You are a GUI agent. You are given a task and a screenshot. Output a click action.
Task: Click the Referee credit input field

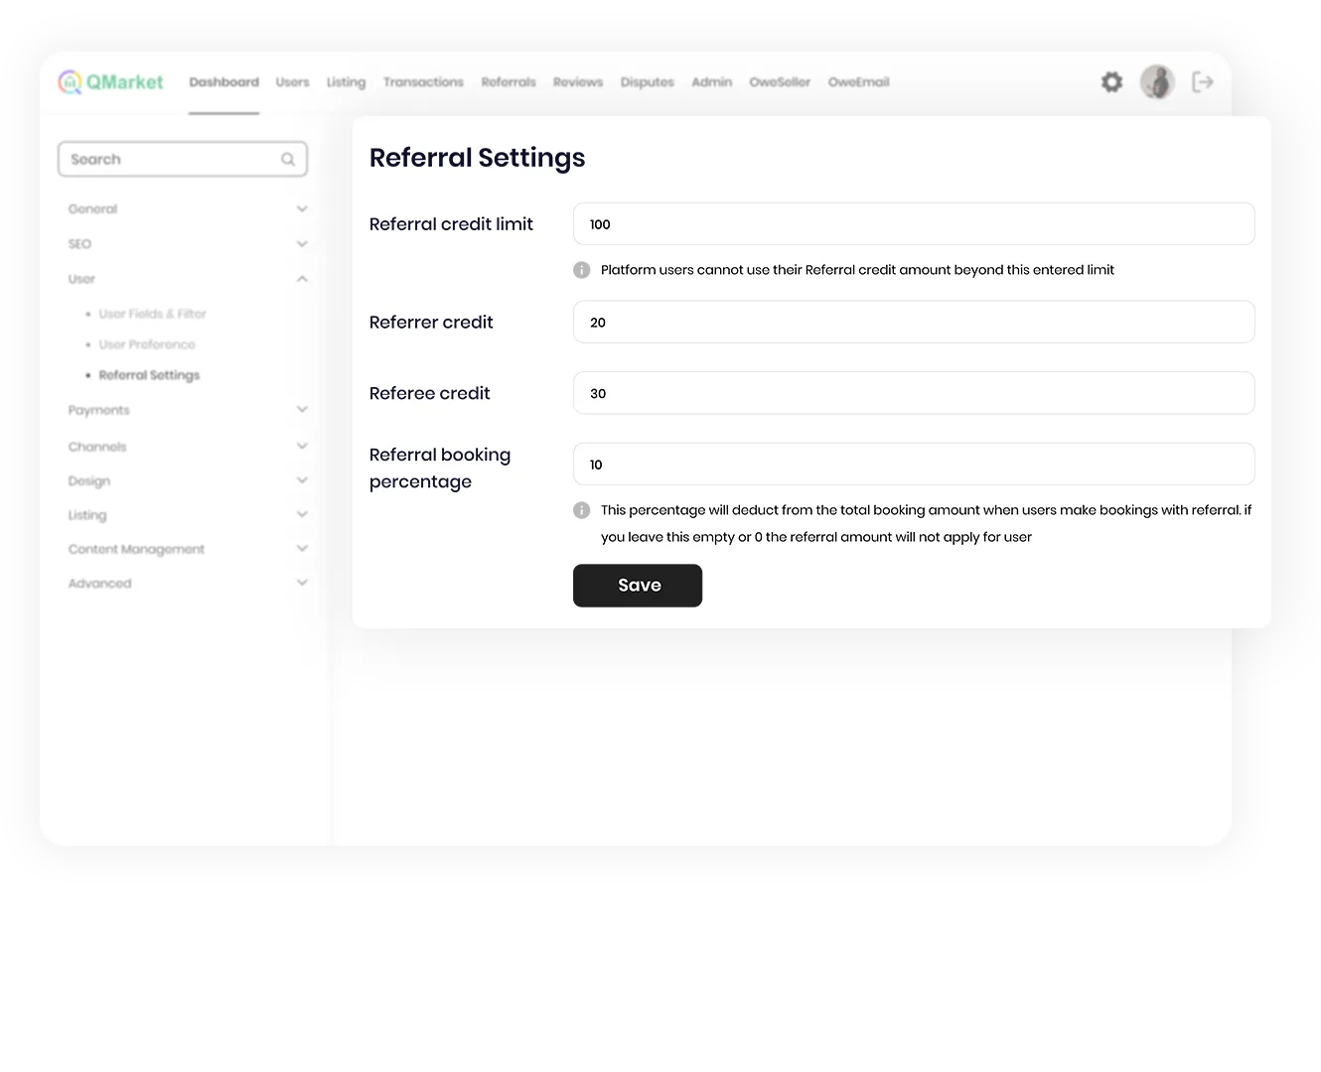(913, 393)
